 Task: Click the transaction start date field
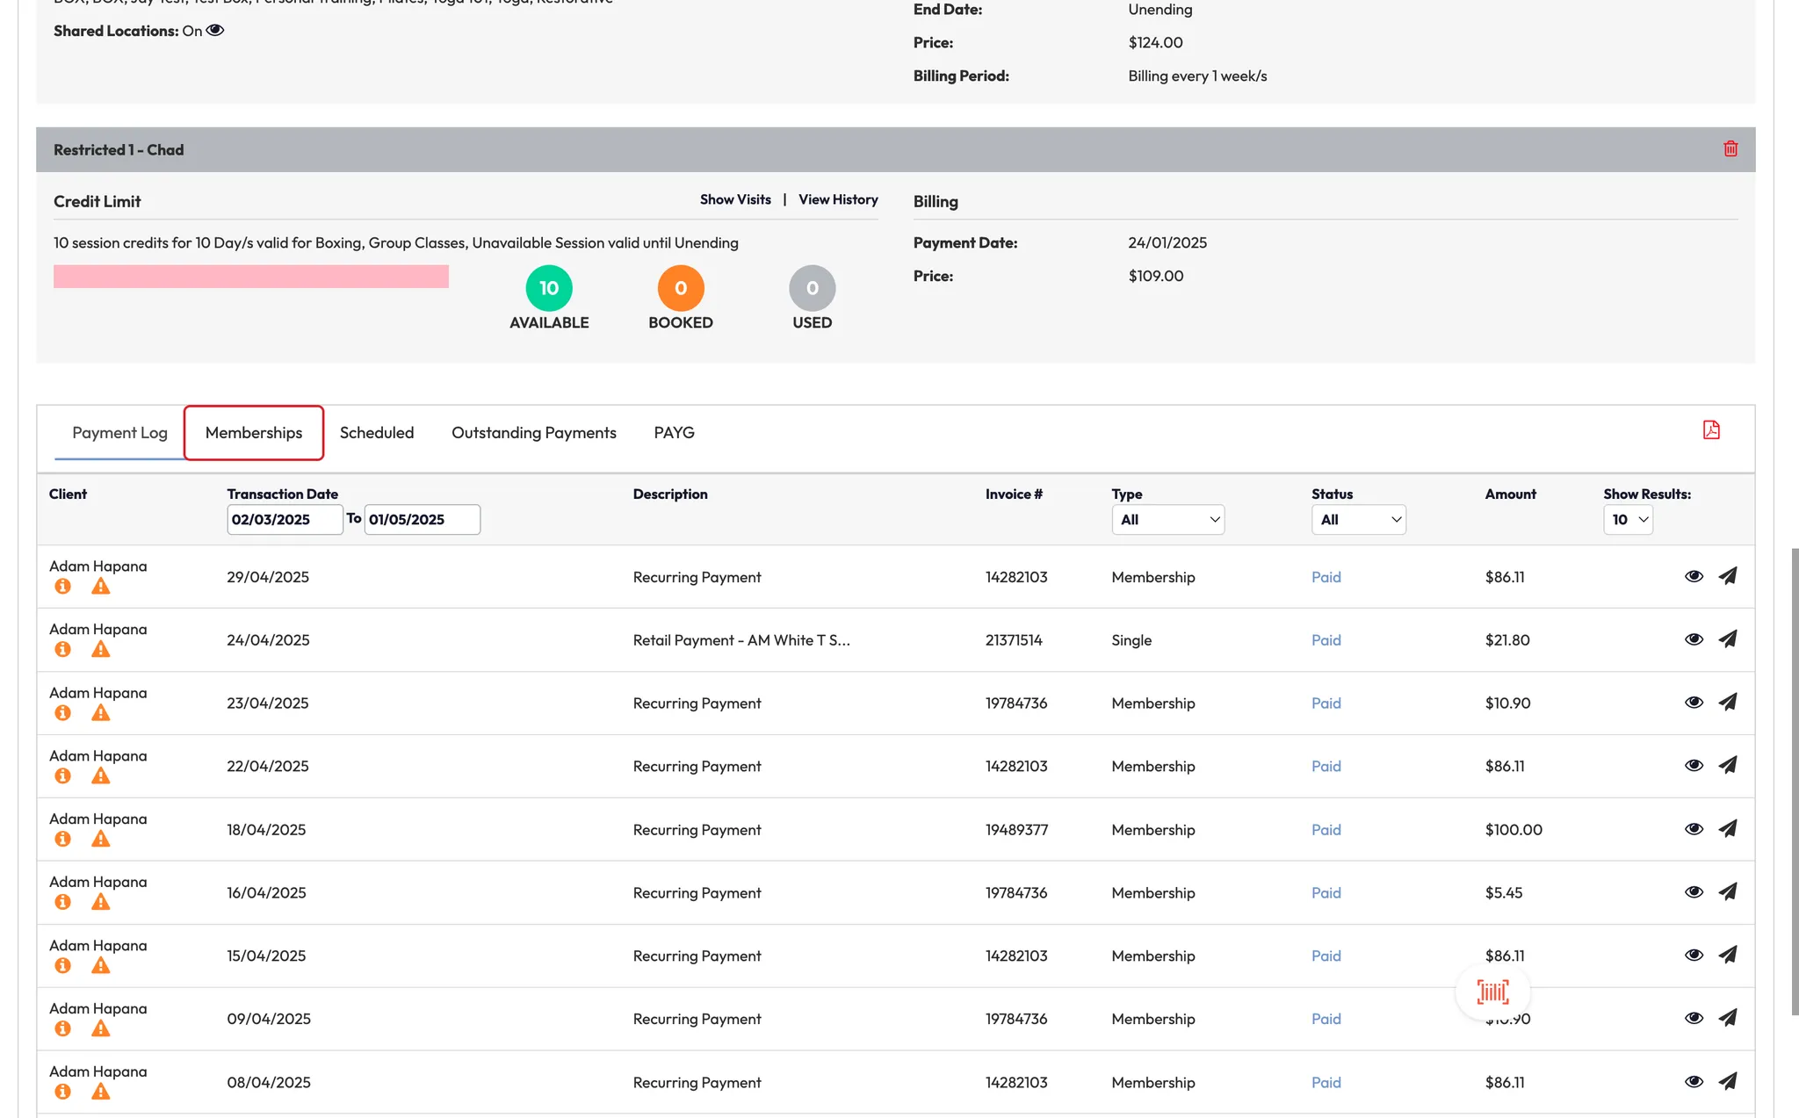point(284,519)
